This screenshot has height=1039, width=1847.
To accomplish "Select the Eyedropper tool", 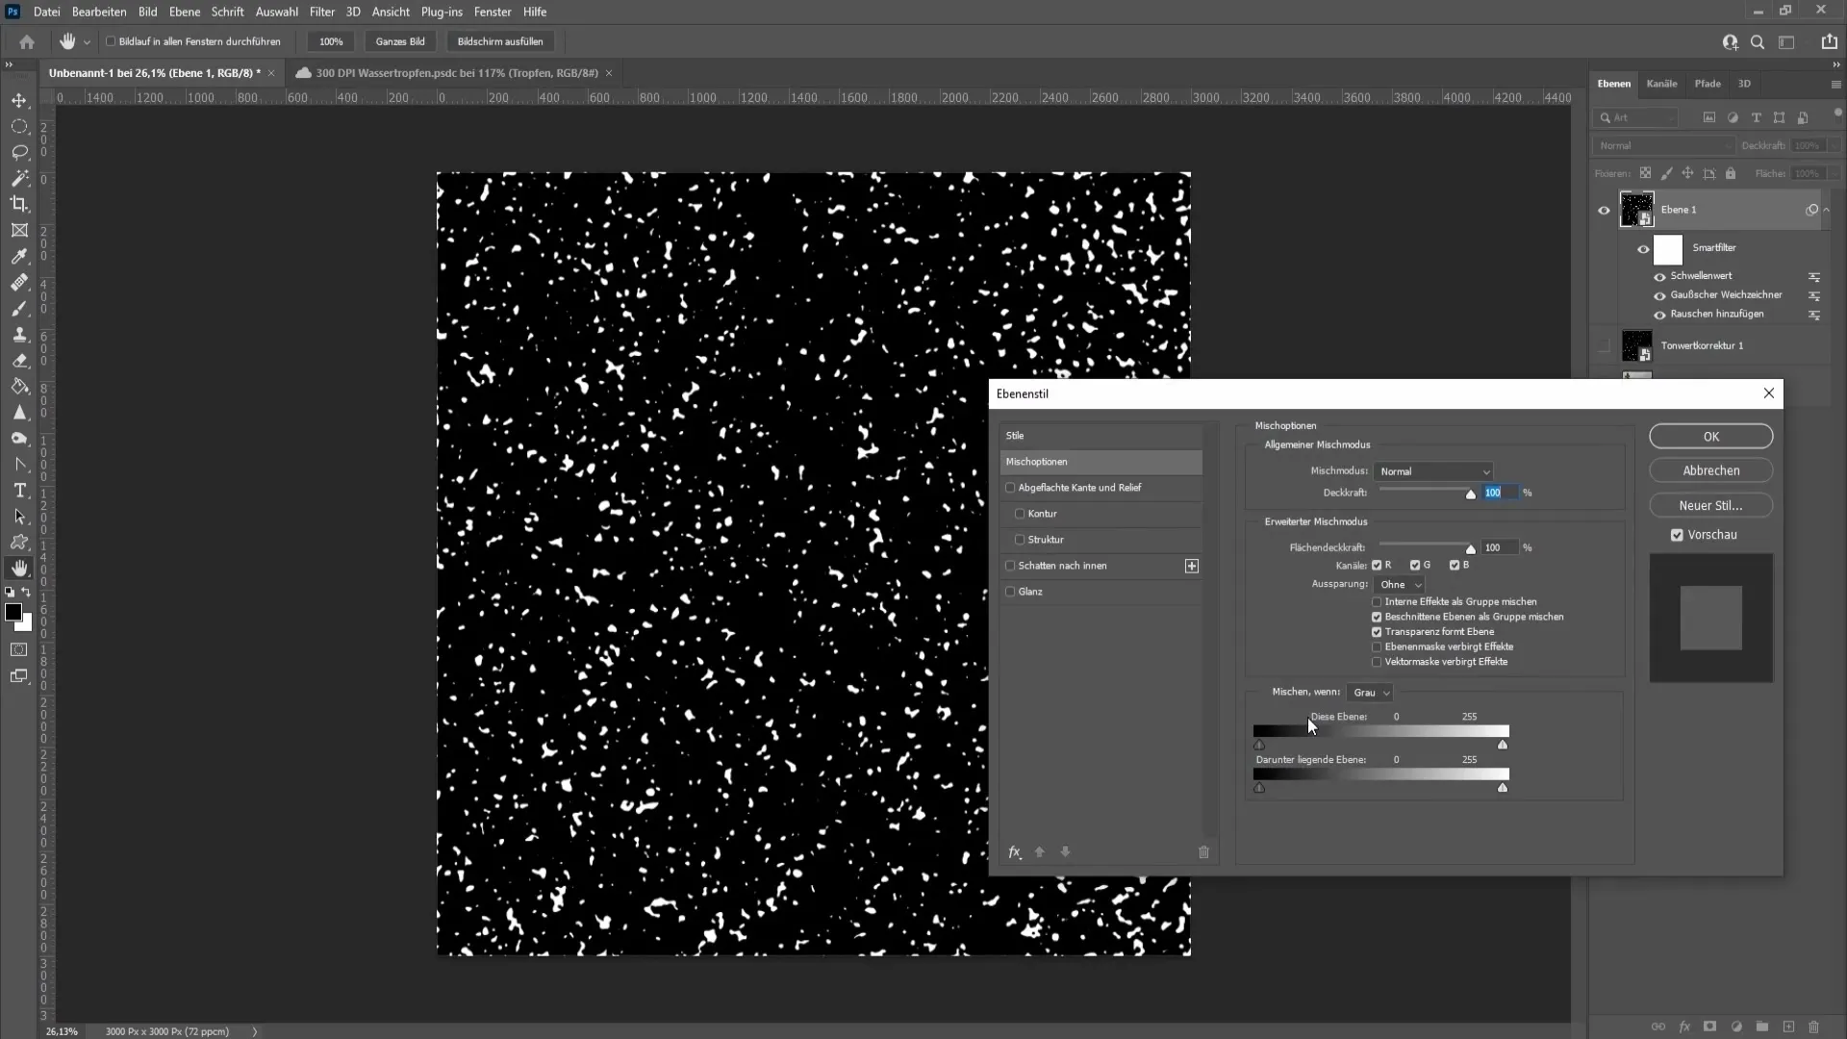I will click(19, 255).
